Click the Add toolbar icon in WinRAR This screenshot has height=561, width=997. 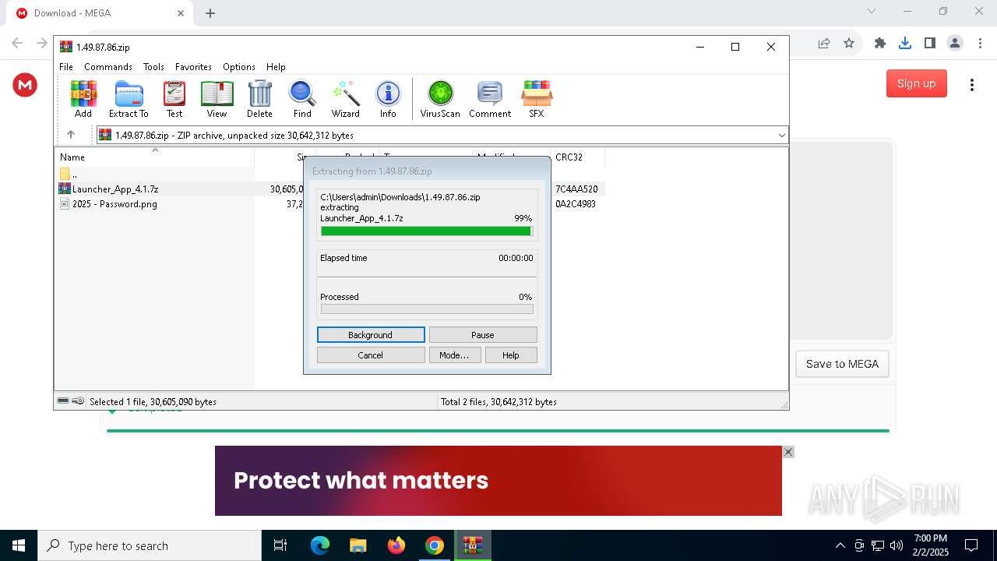click(x=83, y=99)
